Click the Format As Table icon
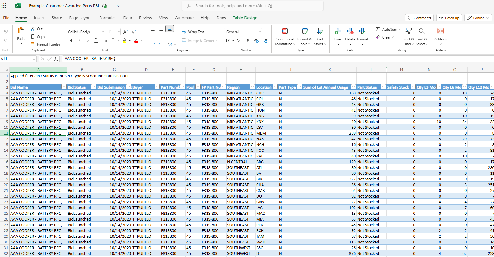 (305, 31)
